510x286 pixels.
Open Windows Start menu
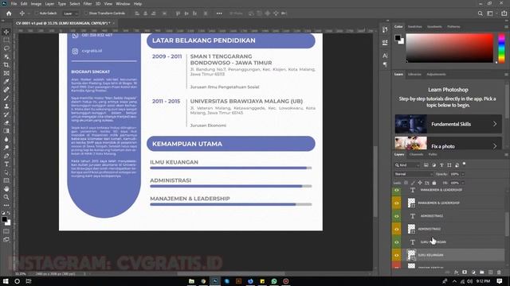(6, 281)
